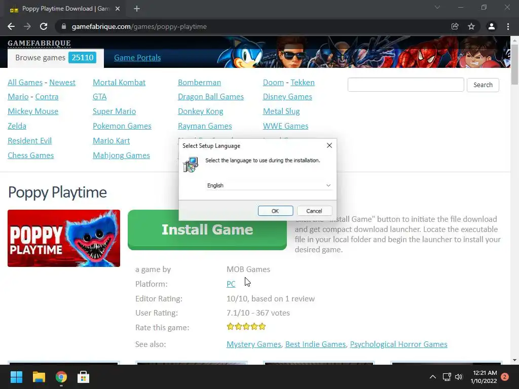Click into the site search field
This screenshot has width=519, height=389.
(x=406, y=85)
